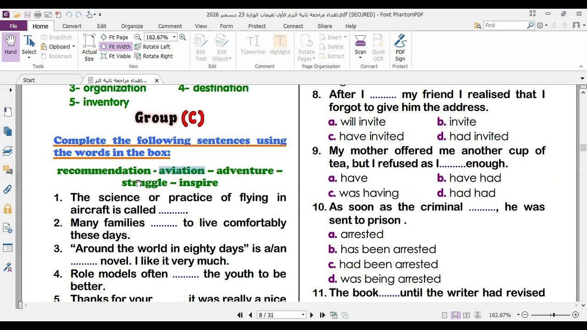Switch to the Protect ribbon tab

tap(257, 26)
